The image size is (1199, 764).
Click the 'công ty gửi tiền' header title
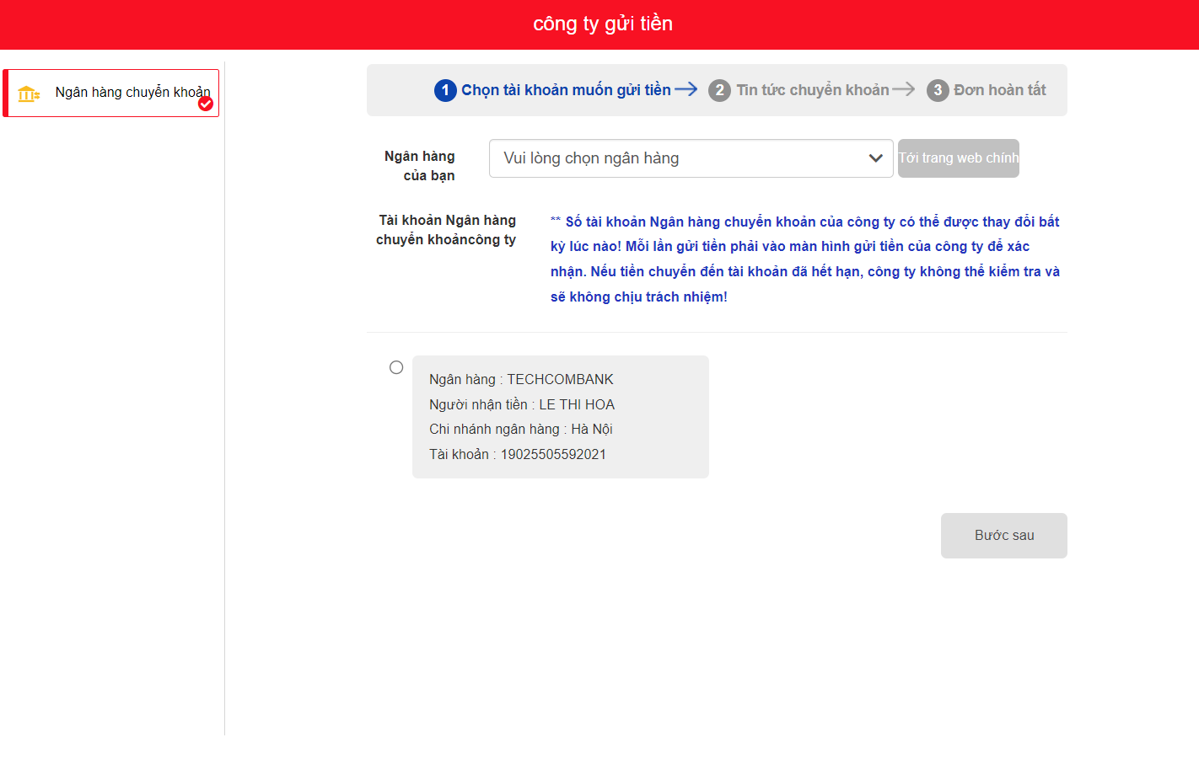point(603,24)
